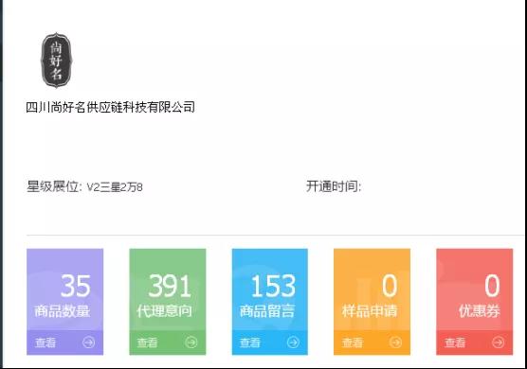Open the 代理意向 card showing 391

[x=168, y=302]
